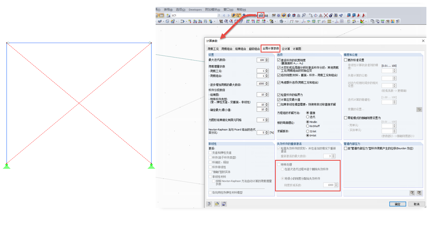Enable the 特殊处理 checkbox
The height and width of the screenshot is (238, 428).
click(279, 164)
